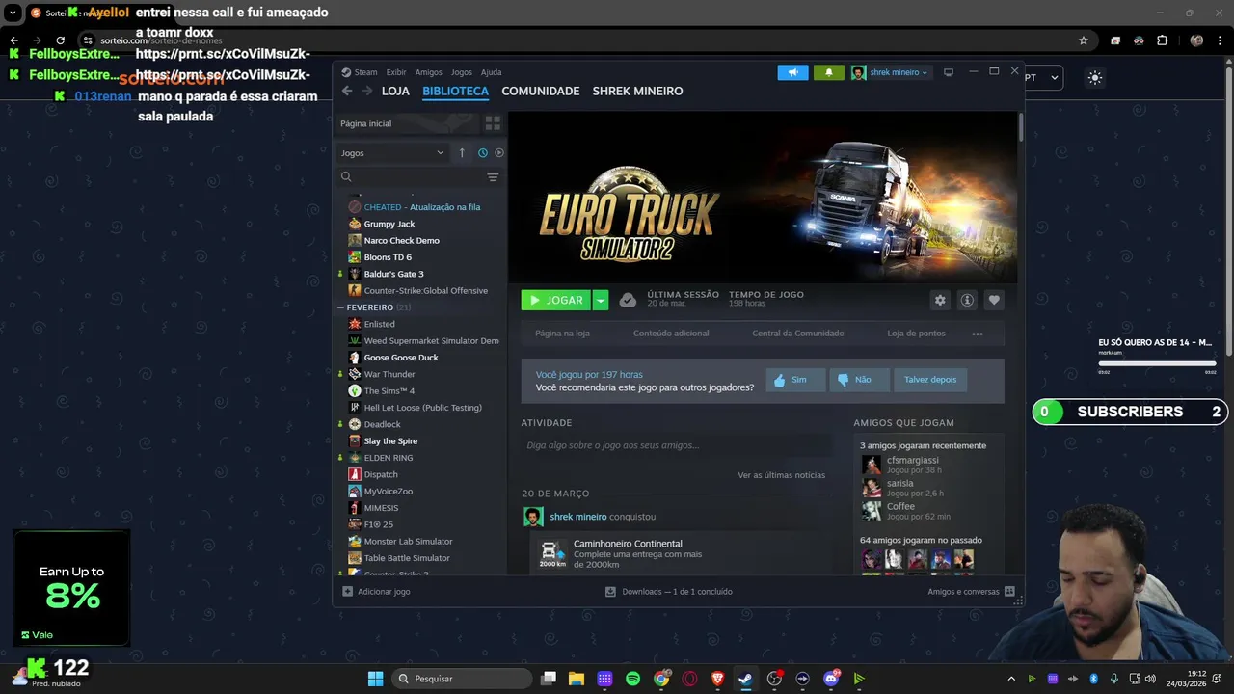Open Steam announcements megaphone button
This screenshot has height=694, width=1234.
pyautogui.click(x=792, y=72)
